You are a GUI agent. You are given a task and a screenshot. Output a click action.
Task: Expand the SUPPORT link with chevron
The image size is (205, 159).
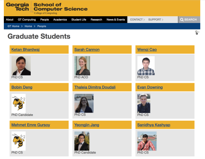156,20
